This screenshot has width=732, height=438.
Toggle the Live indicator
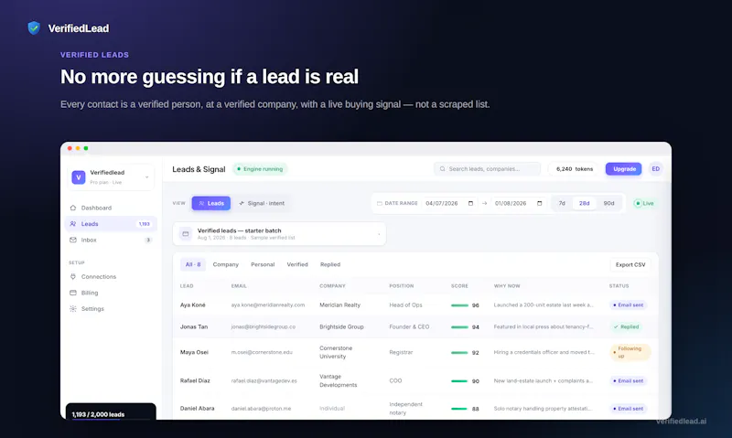pyautogui.click(x=644, y=203)
